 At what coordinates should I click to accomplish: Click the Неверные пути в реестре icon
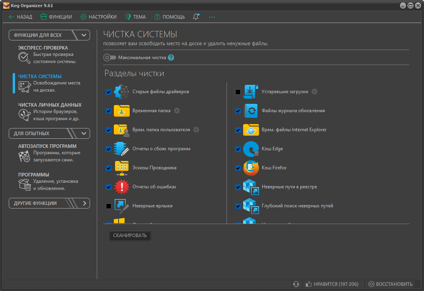coord(251,187)
